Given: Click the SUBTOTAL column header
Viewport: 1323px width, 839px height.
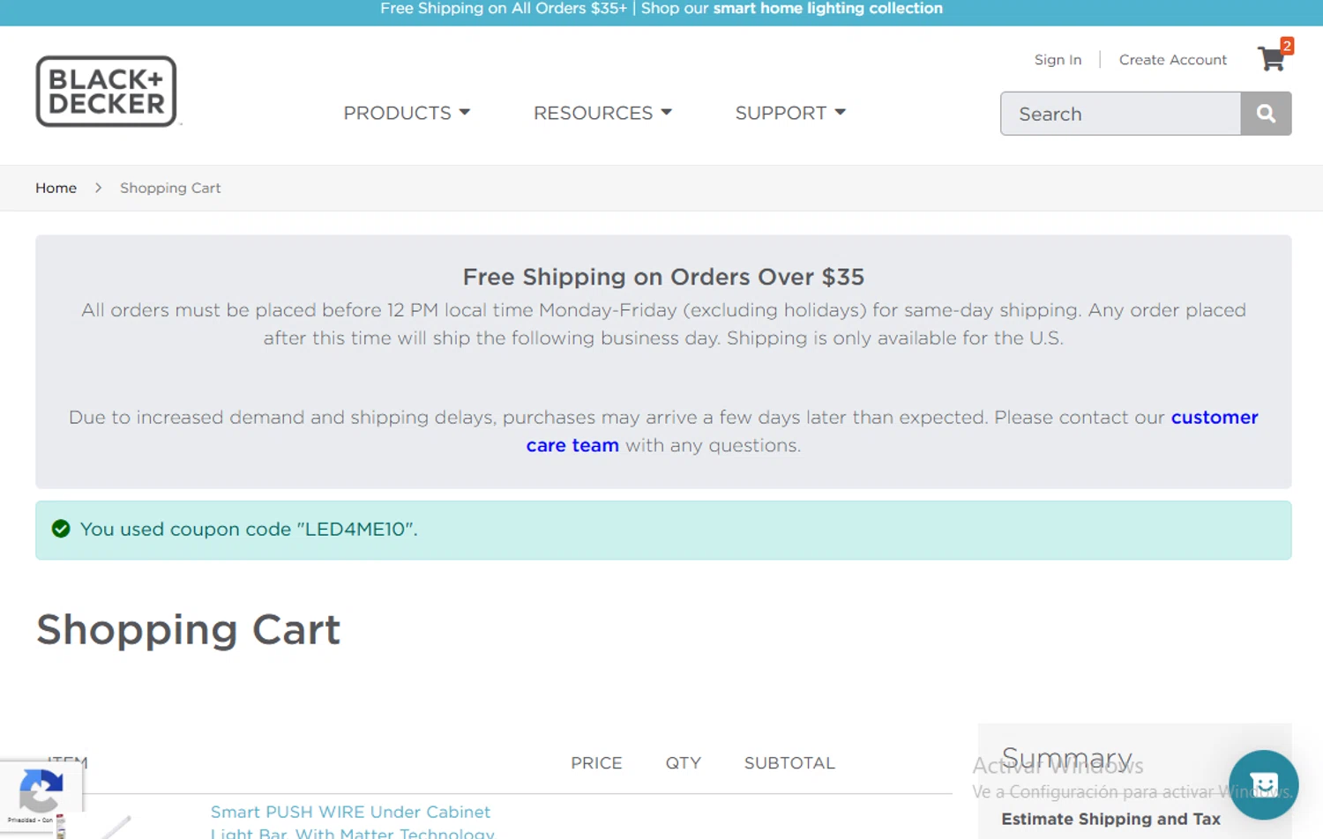Looking at the screenshot, I should 789,763.
